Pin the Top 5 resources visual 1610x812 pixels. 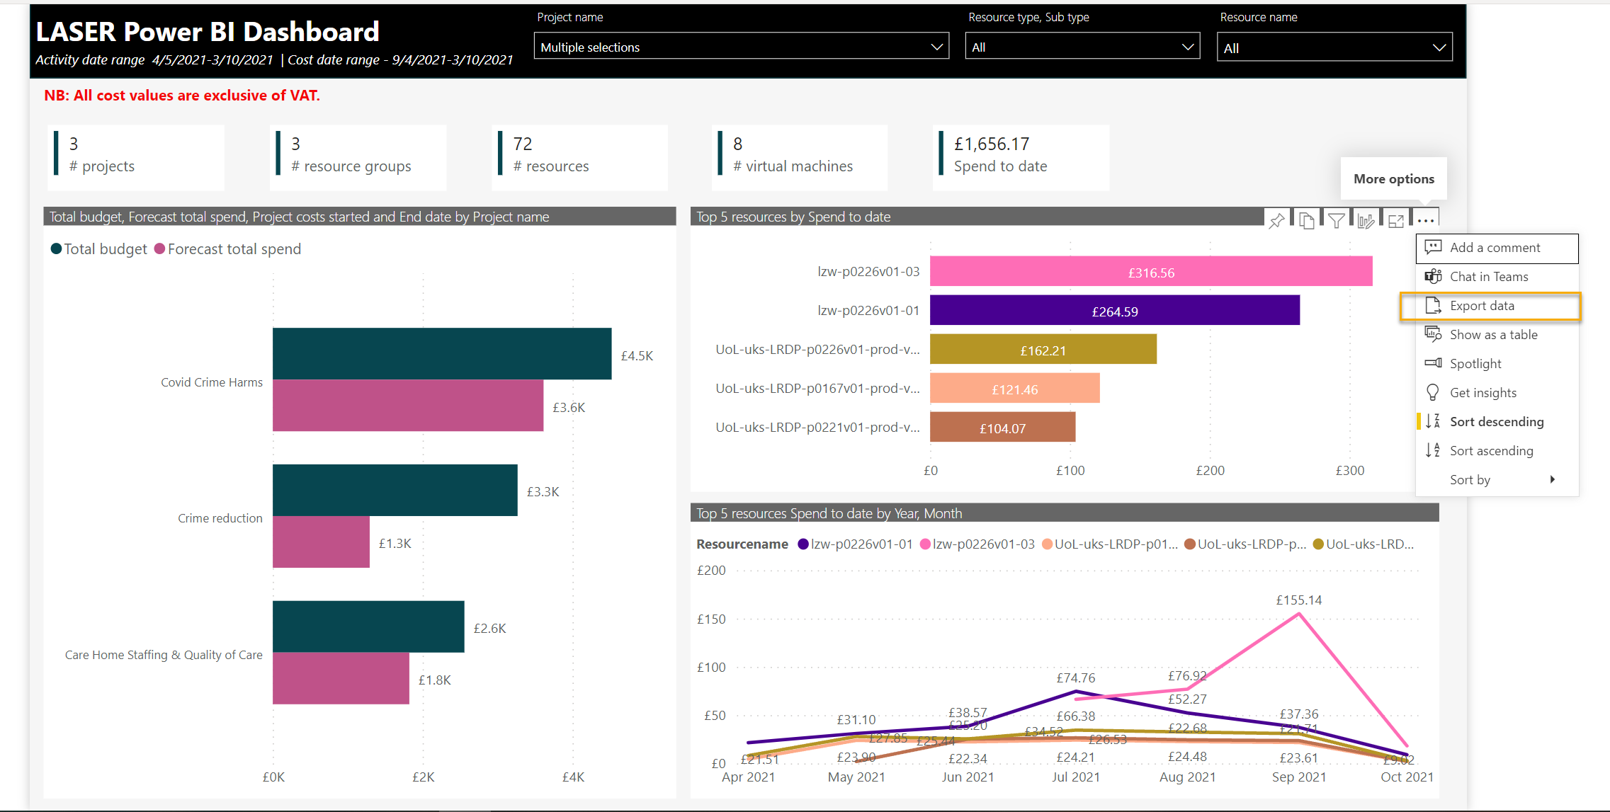pyautogui.click(x=1276, y=221)
